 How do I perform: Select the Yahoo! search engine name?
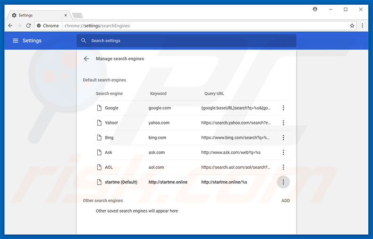(x=111, y=123)
